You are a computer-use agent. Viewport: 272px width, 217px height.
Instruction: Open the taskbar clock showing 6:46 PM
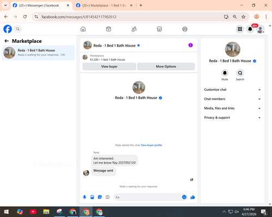249,212
